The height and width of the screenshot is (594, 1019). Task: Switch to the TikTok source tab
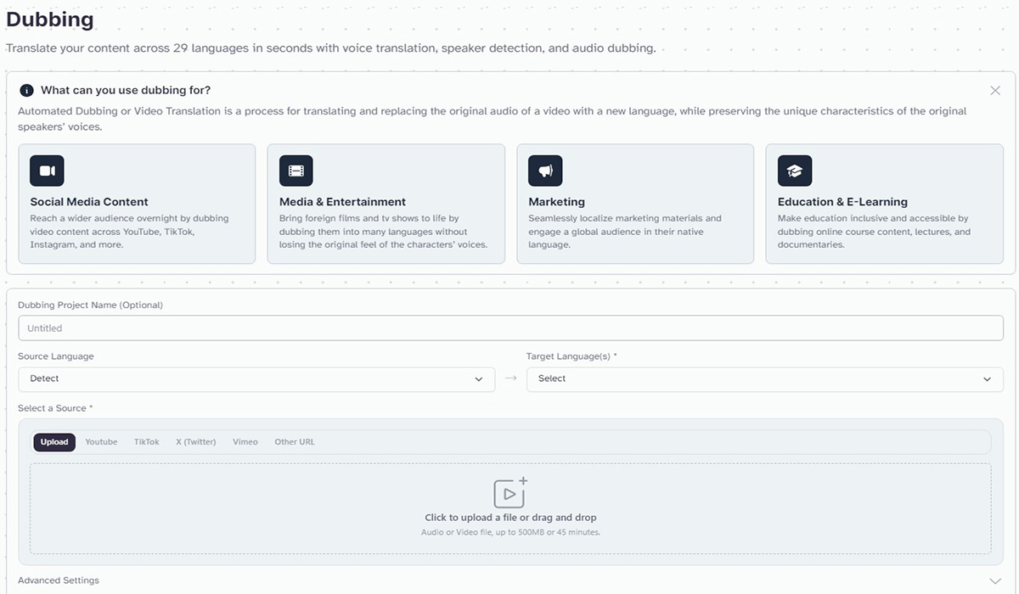pos(146,442)
